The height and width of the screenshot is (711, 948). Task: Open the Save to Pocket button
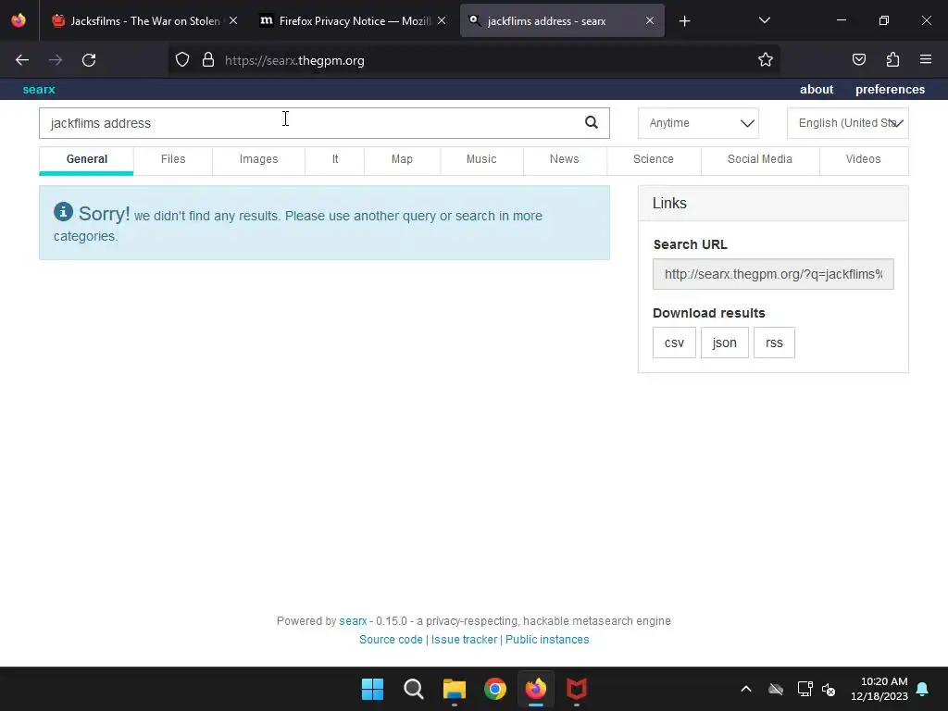[859, 60]
